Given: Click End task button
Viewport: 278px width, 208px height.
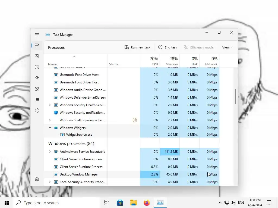Looking at the screenshot, I should [x=168, y=47].
